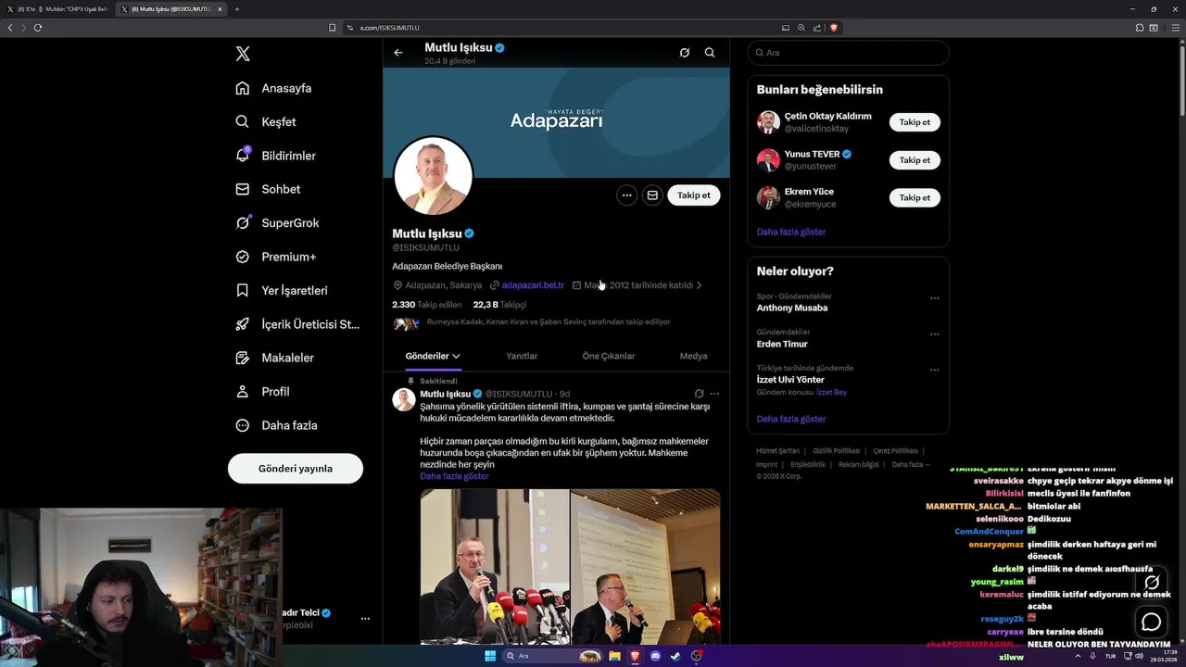The height and width of the screenshot is (667, 1186).
Task: Open the adapazari.bel.tr link
Action: [x=533, y=285]
